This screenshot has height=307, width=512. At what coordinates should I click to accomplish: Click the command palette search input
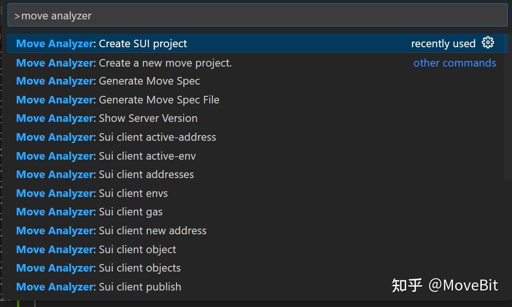(x=257, y=16)
